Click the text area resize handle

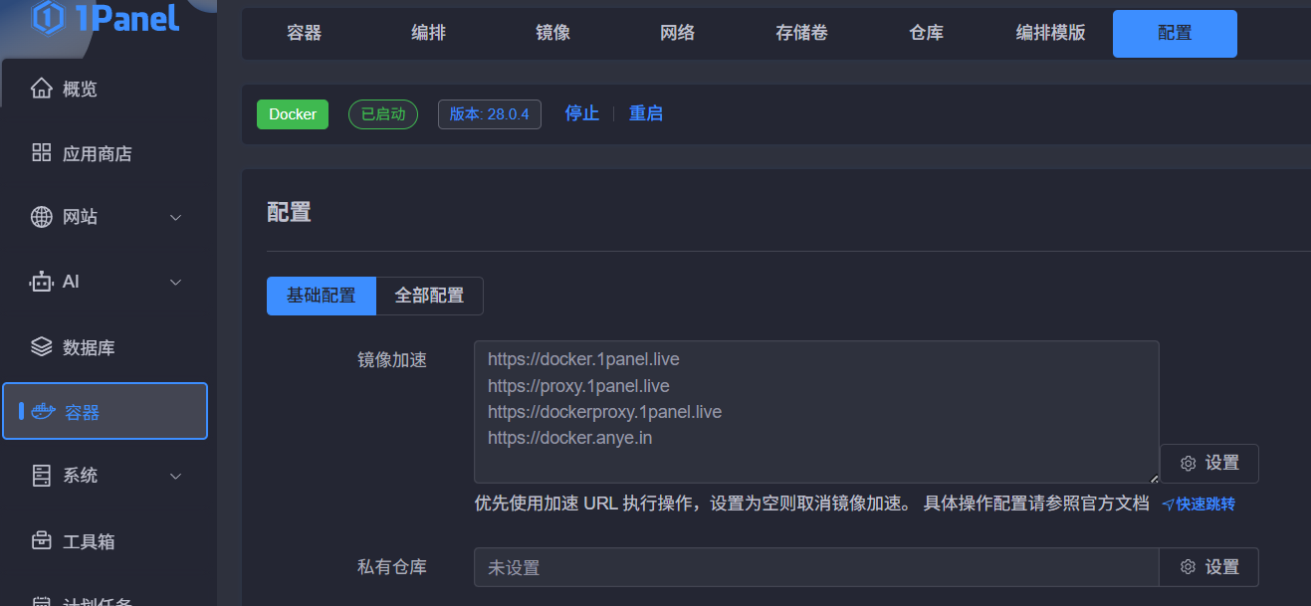click(x=1154, y=479)
